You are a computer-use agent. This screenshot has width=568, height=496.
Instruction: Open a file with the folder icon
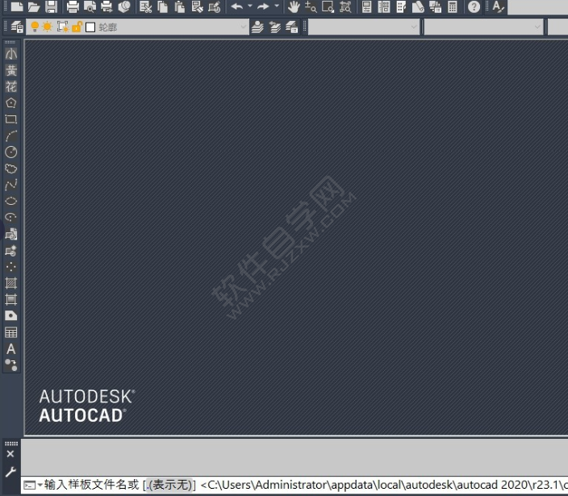(34, 6)
